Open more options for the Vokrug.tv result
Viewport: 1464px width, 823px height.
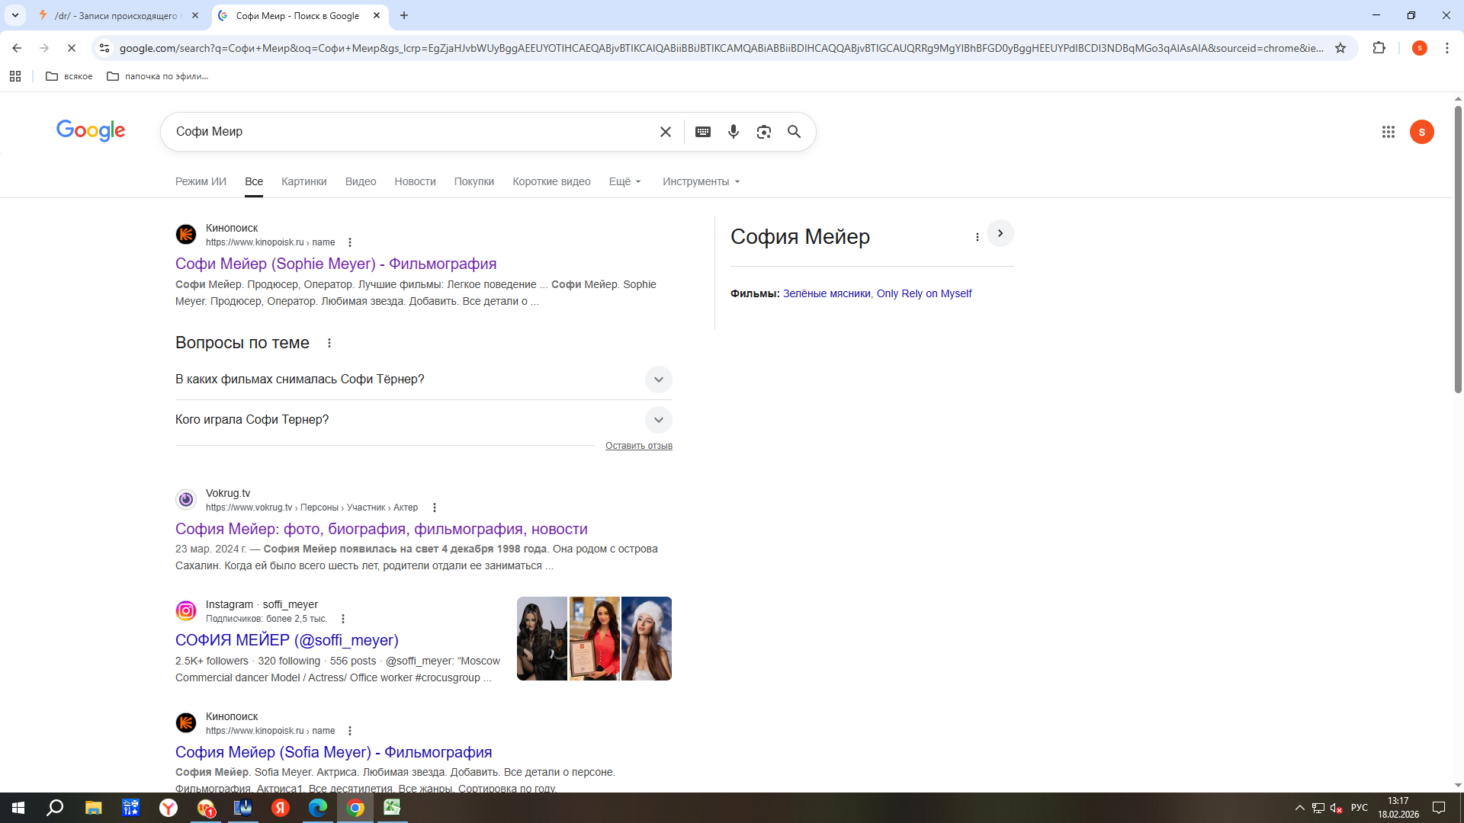[435, 508]
